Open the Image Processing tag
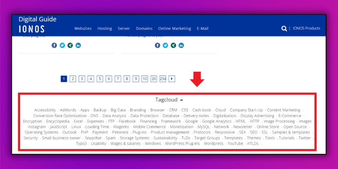Screen dimensions: 338x169 tap(279, 121)
